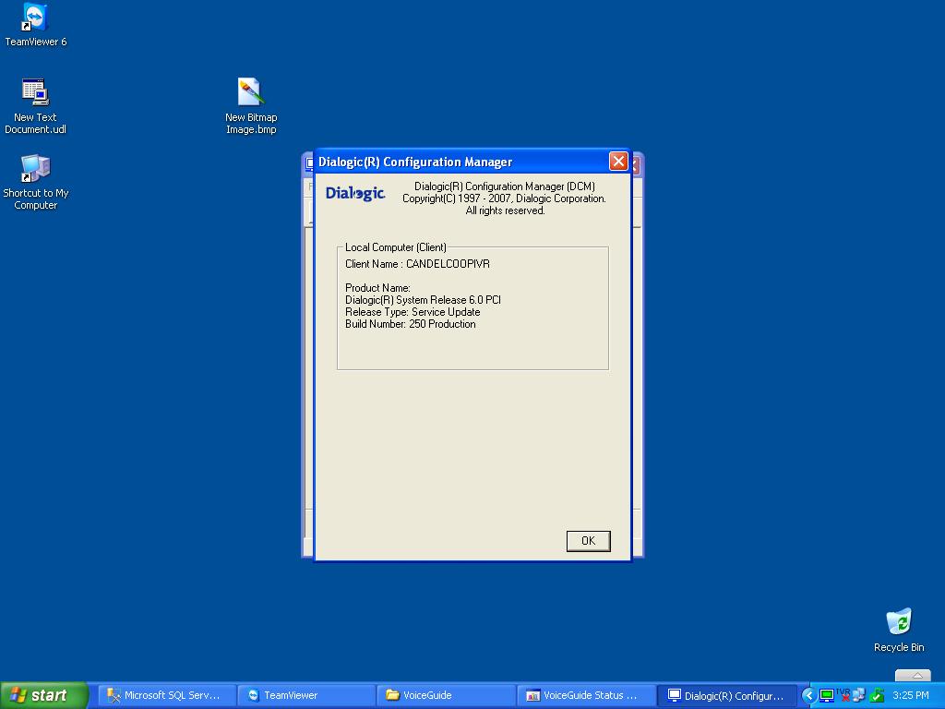Viewport: 945px width, 709px height.
Task: Switch to VoiceGuide Status taskbar window
Action: 586,696
